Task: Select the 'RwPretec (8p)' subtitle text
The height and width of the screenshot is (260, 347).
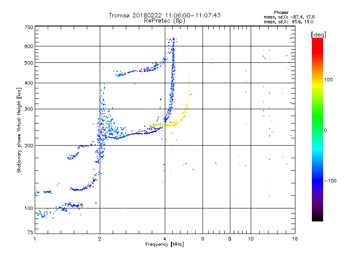Action: pyautogui.click(x=164, y=21)
